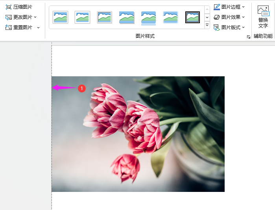Image resolution: width=275 pixels, height=210 pixels.
Task: Open the 图片边框 dropdown arrow
Action: [244, 7]
